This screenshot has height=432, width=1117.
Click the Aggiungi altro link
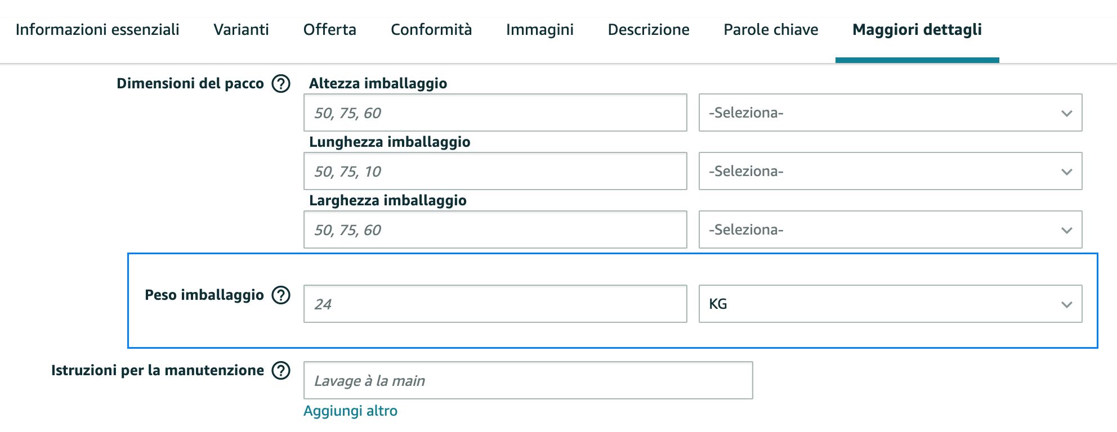(350, 411)
